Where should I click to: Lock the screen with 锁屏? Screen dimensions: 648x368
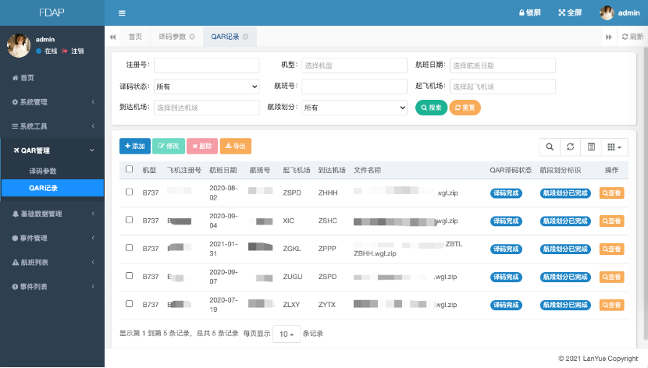[530, 12]
